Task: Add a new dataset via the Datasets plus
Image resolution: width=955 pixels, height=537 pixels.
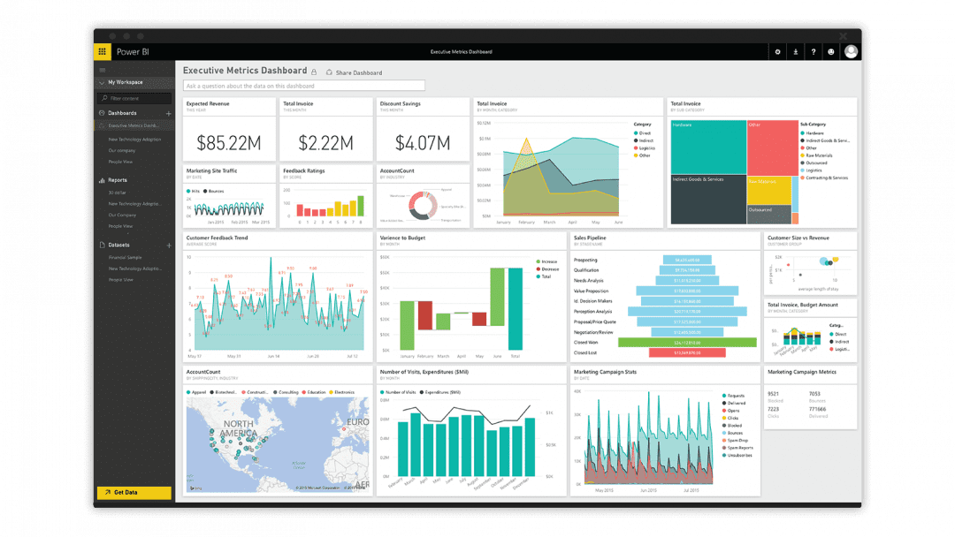Action: [x=168, y=245]
